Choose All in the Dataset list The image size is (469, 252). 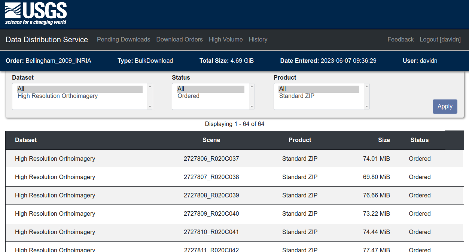21,89
